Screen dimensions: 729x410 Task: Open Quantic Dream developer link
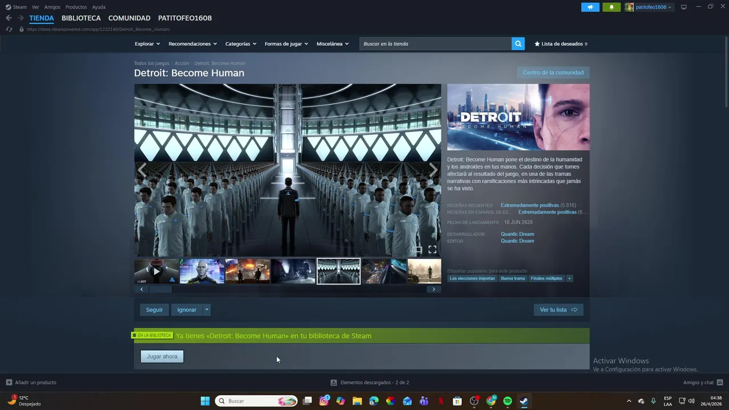517,234
